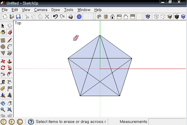187x125 pixels.
Task: Select the Dimension tool
Action: 10,82
